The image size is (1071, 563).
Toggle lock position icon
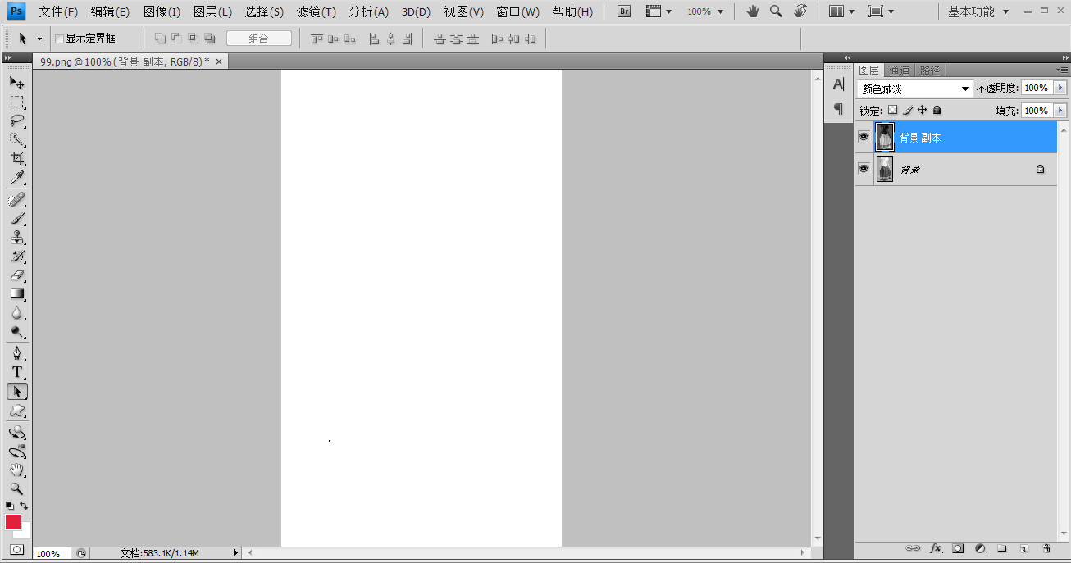click(x=922, y=110)
